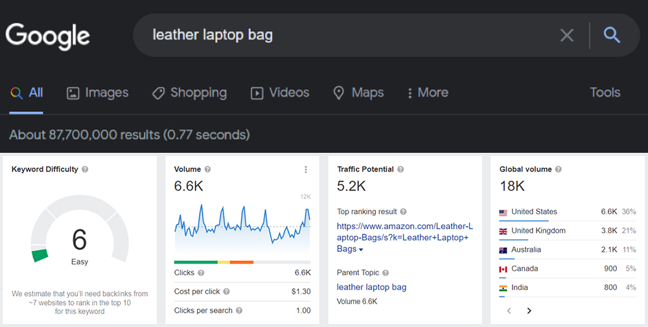Click the Australia flag icon
The image size is (648, 327).
tap(503, 251)
